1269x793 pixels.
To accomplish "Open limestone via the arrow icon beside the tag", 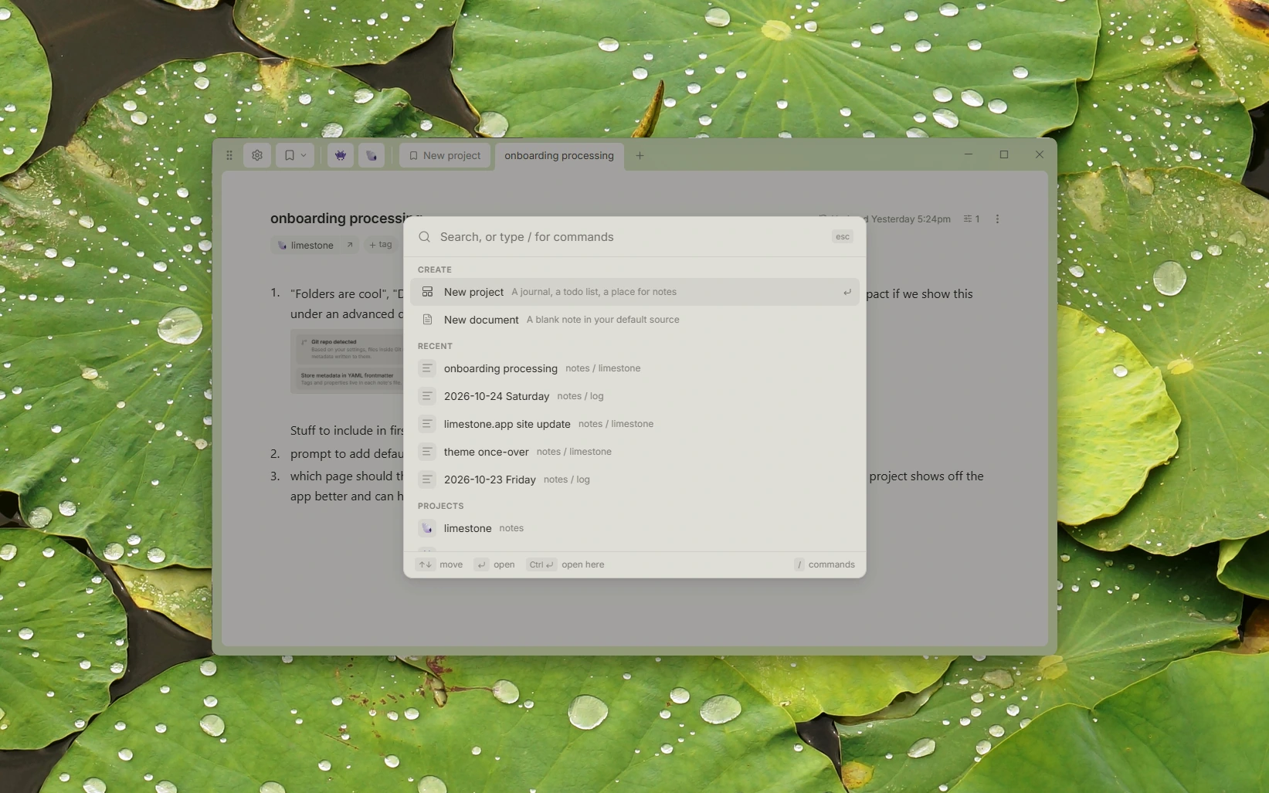I will tap(350, 245).
